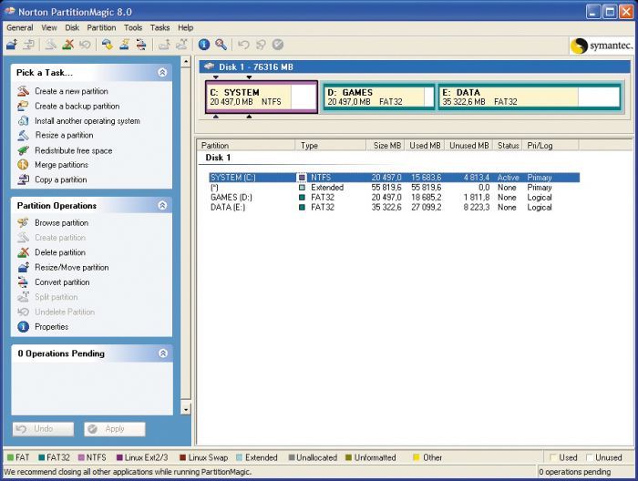Click the blue info Properties toolbar icon
Screen dimensions: 638x481
click(204, 45)
